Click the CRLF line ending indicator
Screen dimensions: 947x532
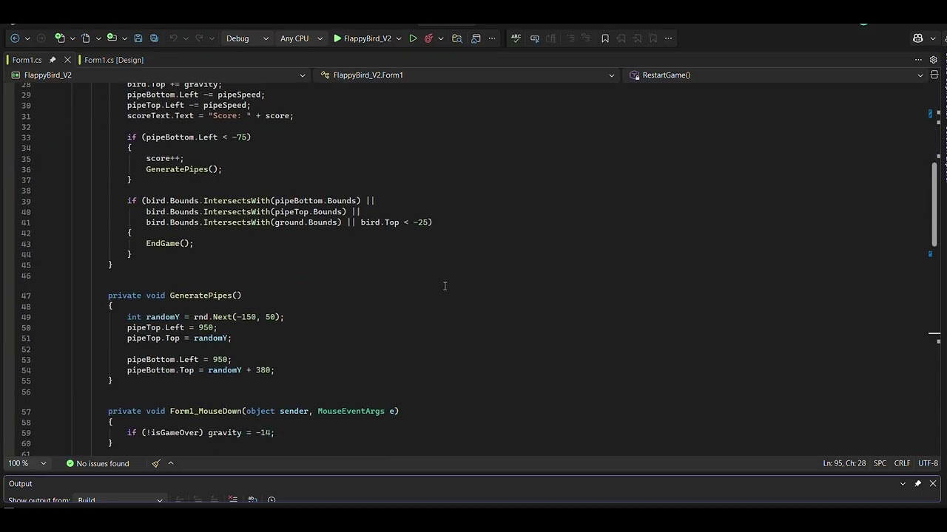click(902, 463)
